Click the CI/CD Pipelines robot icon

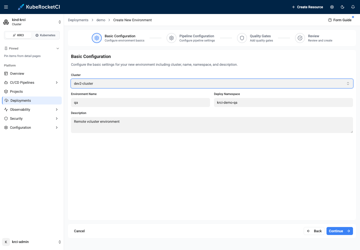tap(6, 82)
